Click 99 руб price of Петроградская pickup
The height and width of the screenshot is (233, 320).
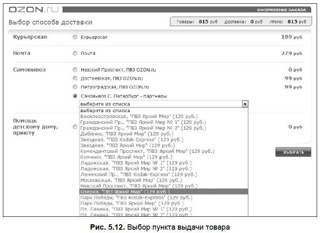(293, 87)
